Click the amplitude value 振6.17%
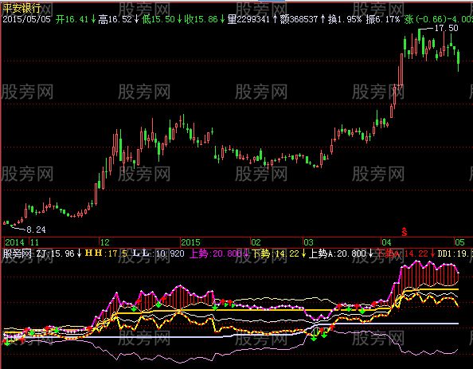473x369 pixels. tap(382, 19)
